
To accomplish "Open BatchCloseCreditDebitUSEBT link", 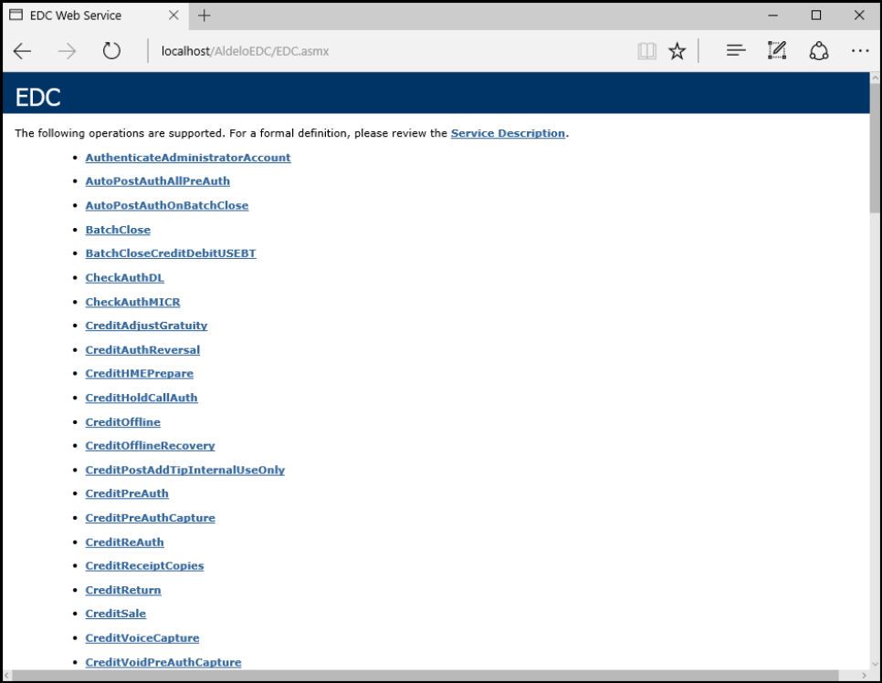I will 171,254.
